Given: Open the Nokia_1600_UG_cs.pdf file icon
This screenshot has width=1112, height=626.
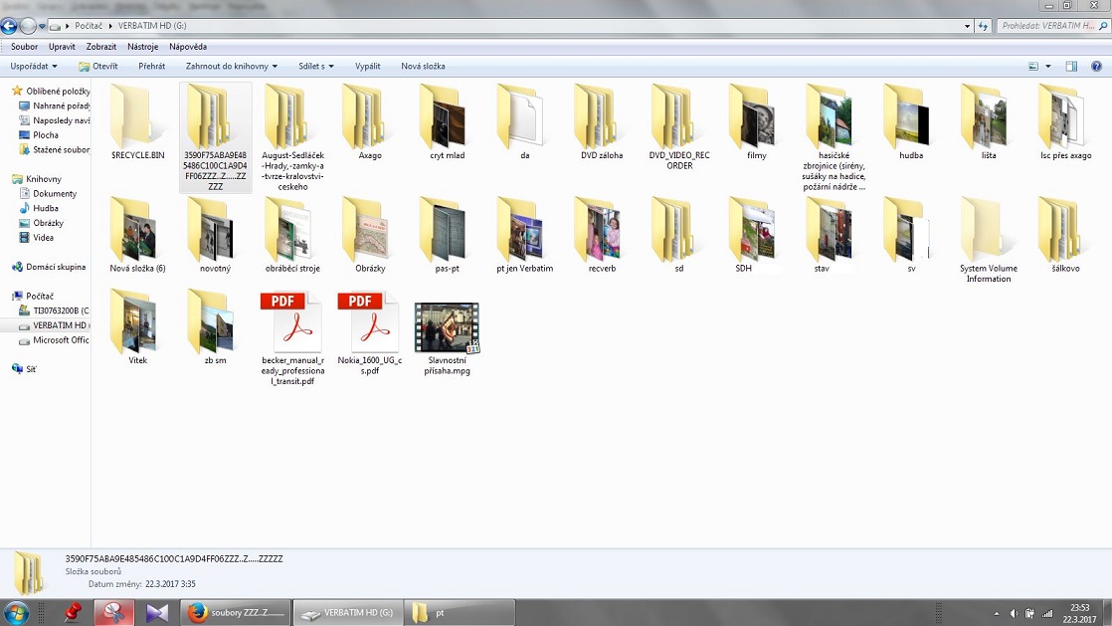Looking at the screenshot, I should coord(369,322).
